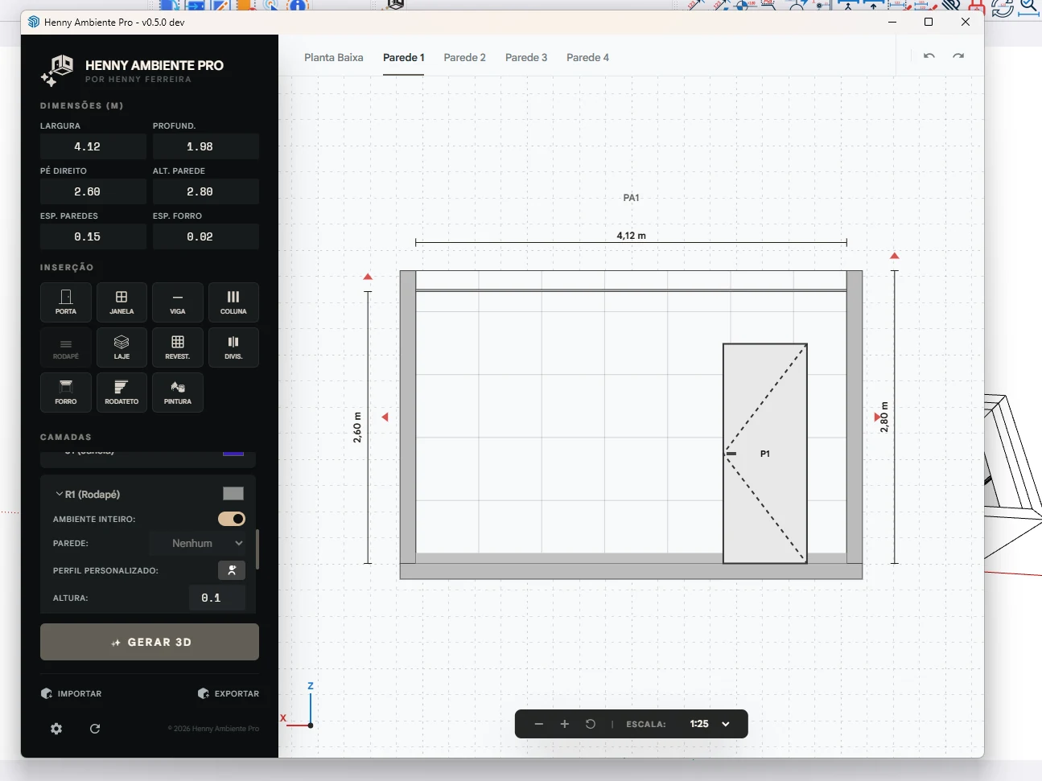Open the Revest. wall covering tool
Screen dimensions: 1042x781
coord(178,347)
